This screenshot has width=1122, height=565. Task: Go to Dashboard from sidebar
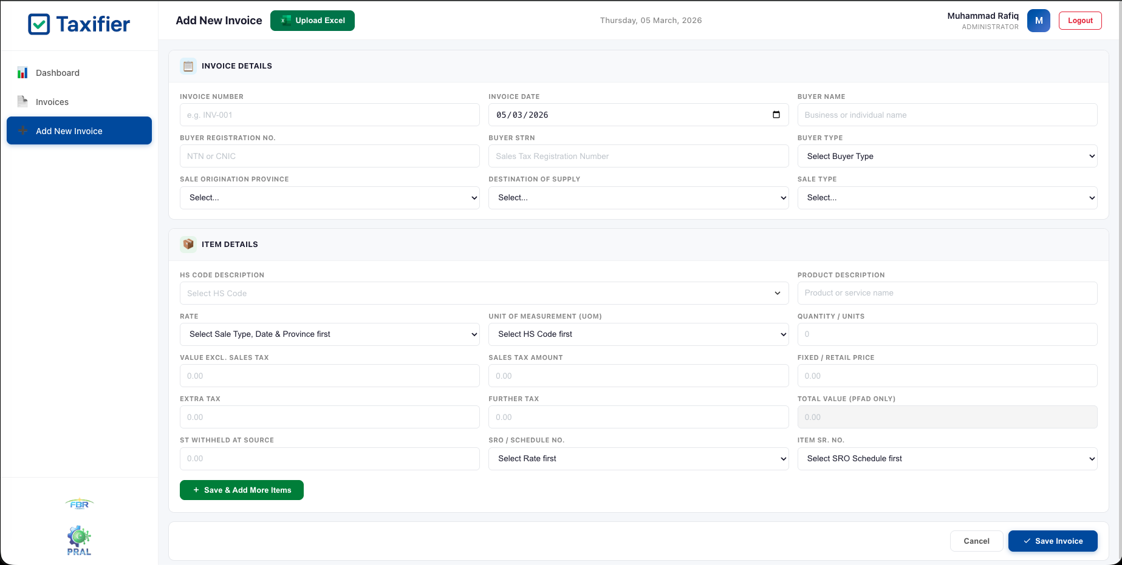58,72
